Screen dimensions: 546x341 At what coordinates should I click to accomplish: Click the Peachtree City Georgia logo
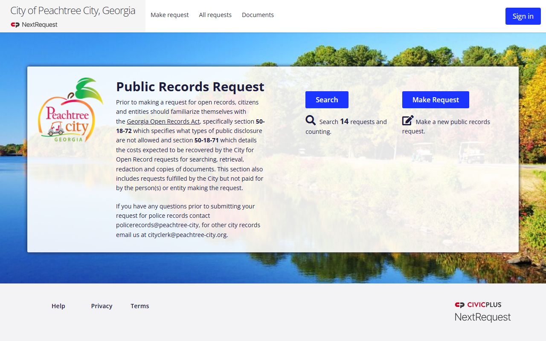[70, 110]
